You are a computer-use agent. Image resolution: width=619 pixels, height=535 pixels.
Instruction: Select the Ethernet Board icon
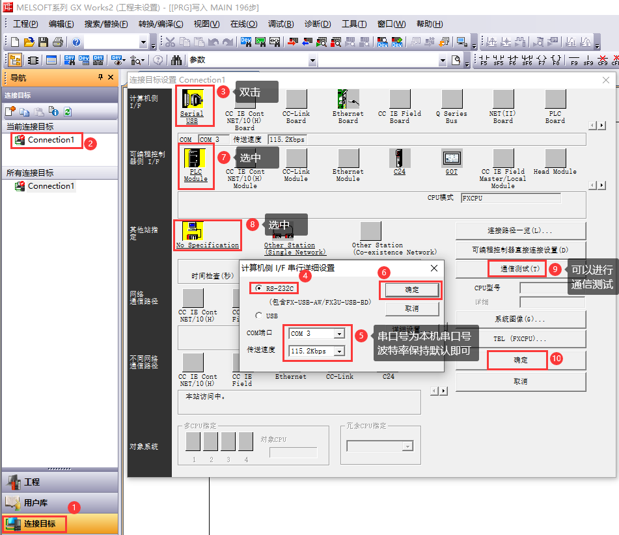click(348, 99)
